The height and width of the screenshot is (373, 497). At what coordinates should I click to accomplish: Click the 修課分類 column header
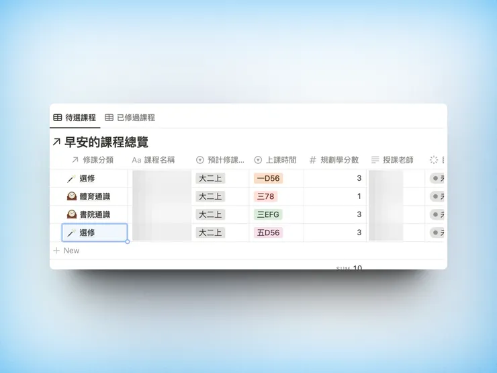93,160
